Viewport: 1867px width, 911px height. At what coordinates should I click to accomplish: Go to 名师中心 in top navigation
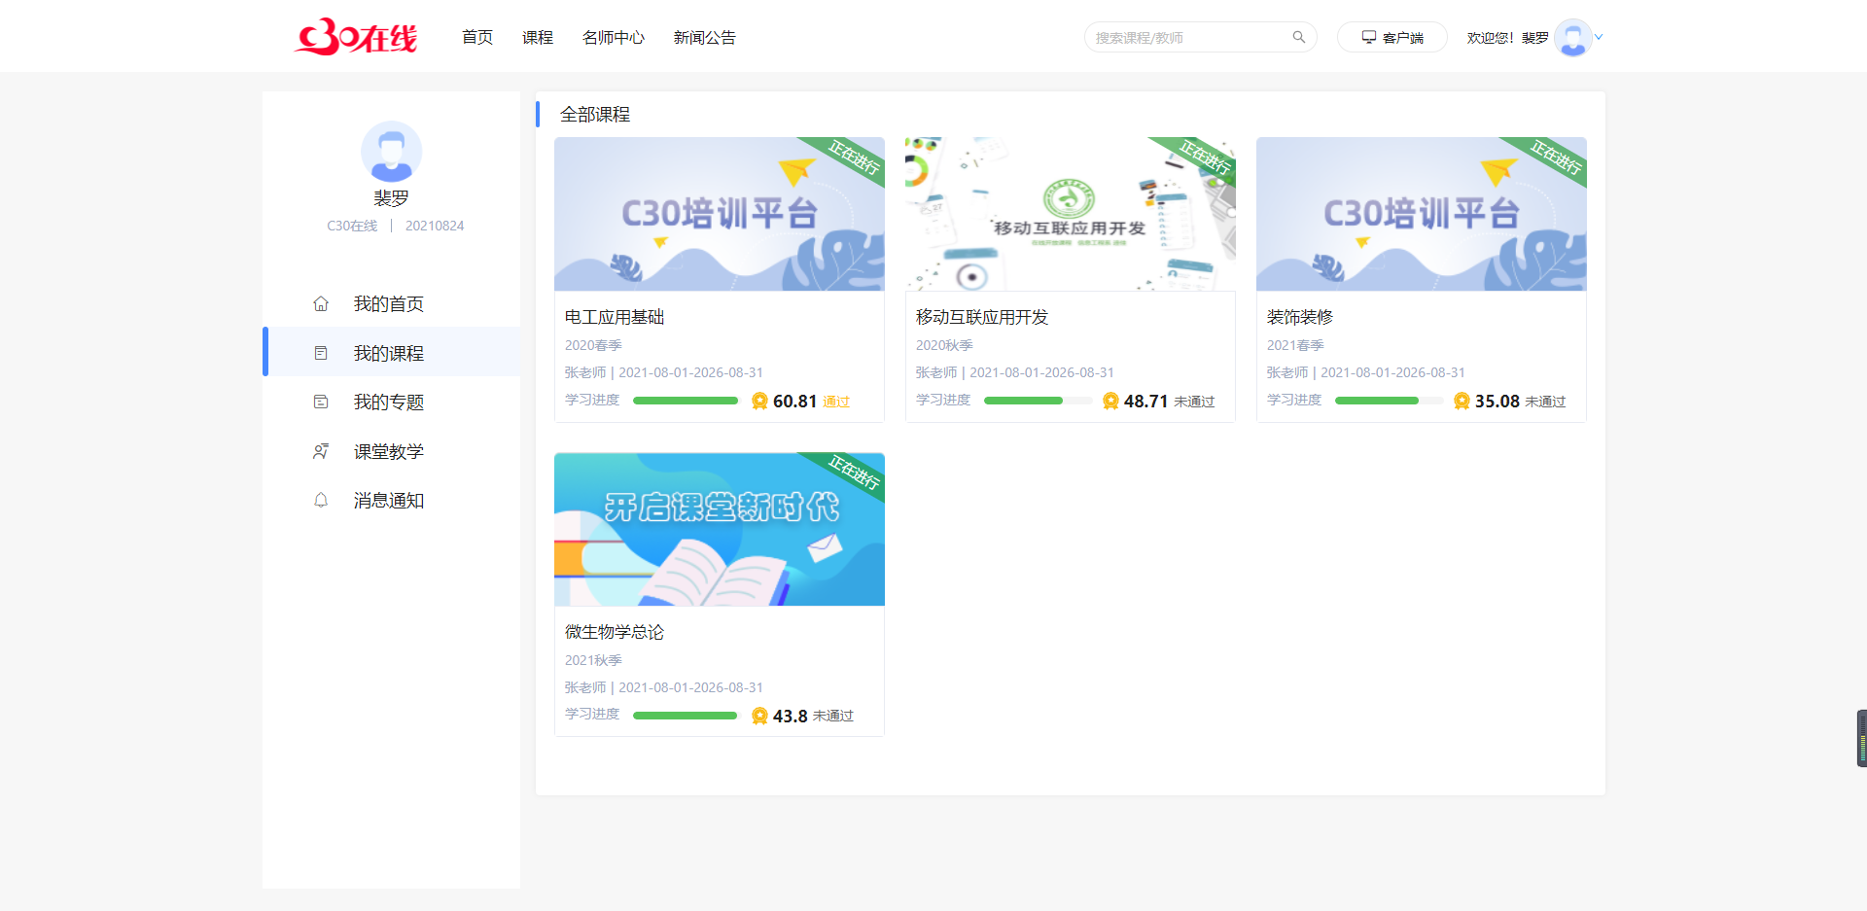613,38
